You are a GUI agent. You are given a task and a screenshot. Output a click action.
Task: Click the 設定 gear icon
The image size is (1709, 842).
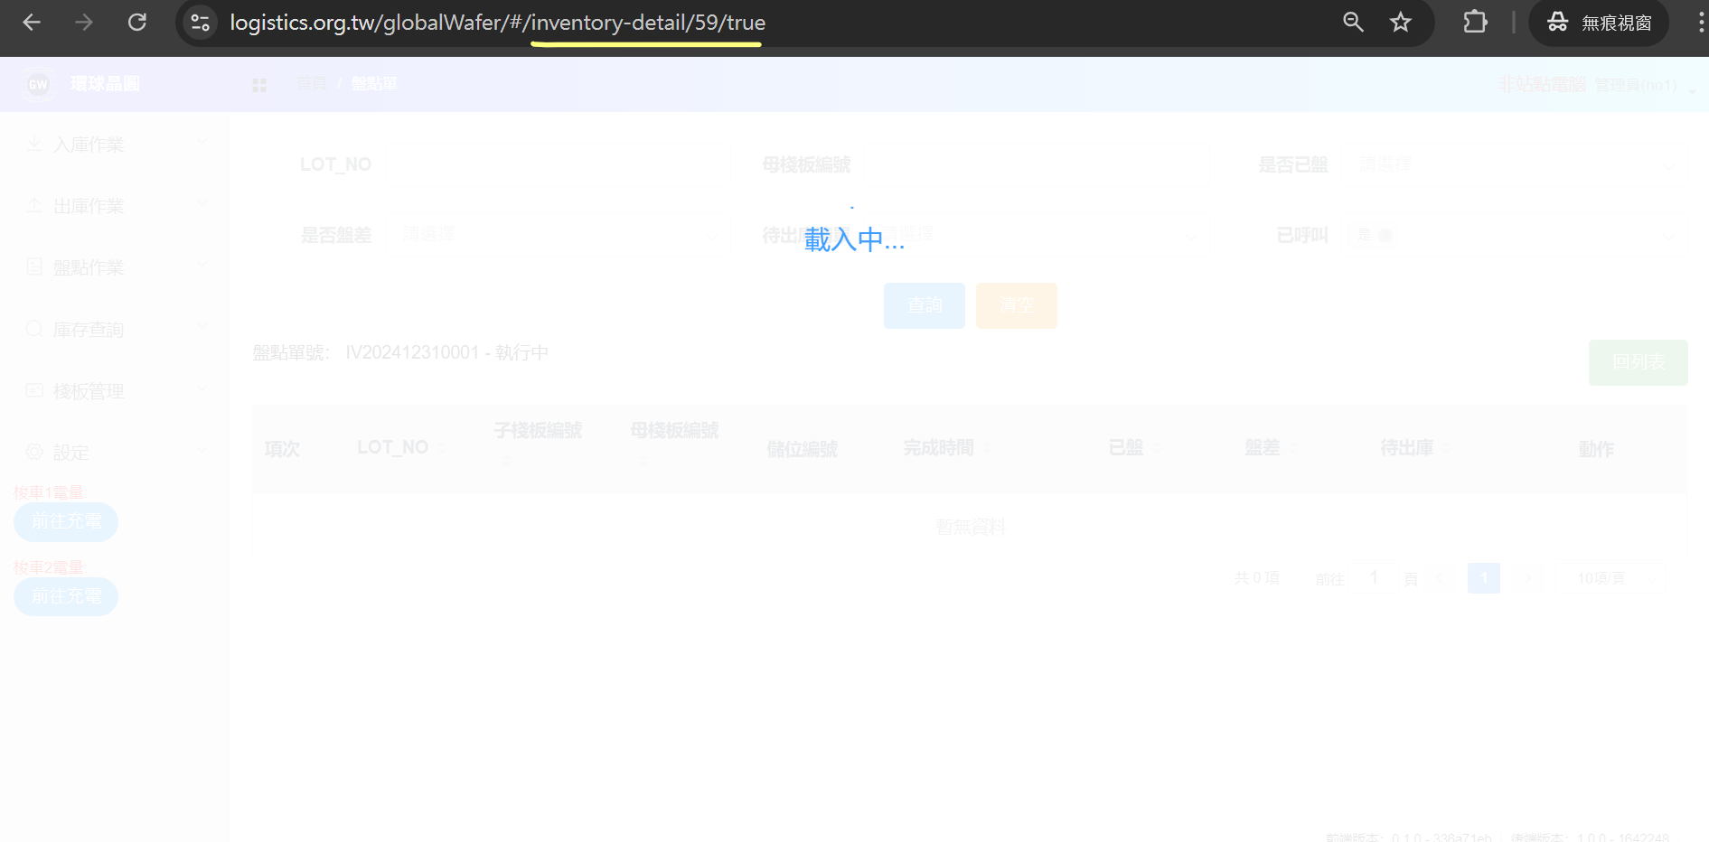pos(34,452)
